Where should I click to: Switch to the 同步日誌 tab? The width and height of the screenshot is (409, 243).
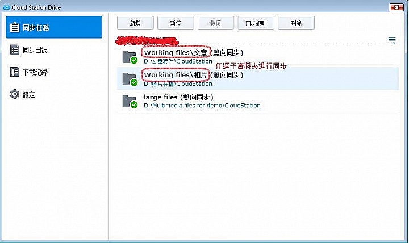pyautogui.click(x=54, y=49)
